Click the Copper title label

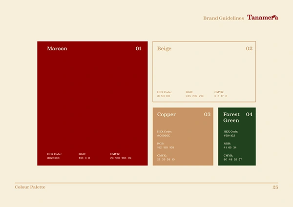(x=167, y=115)
